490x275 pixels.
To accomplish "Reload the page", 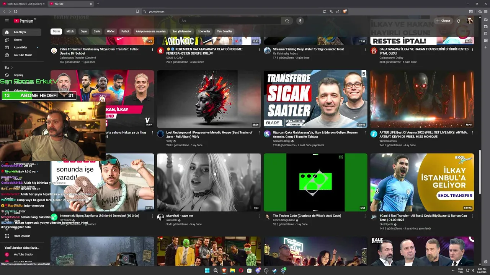I will click(x=16, y=11).
